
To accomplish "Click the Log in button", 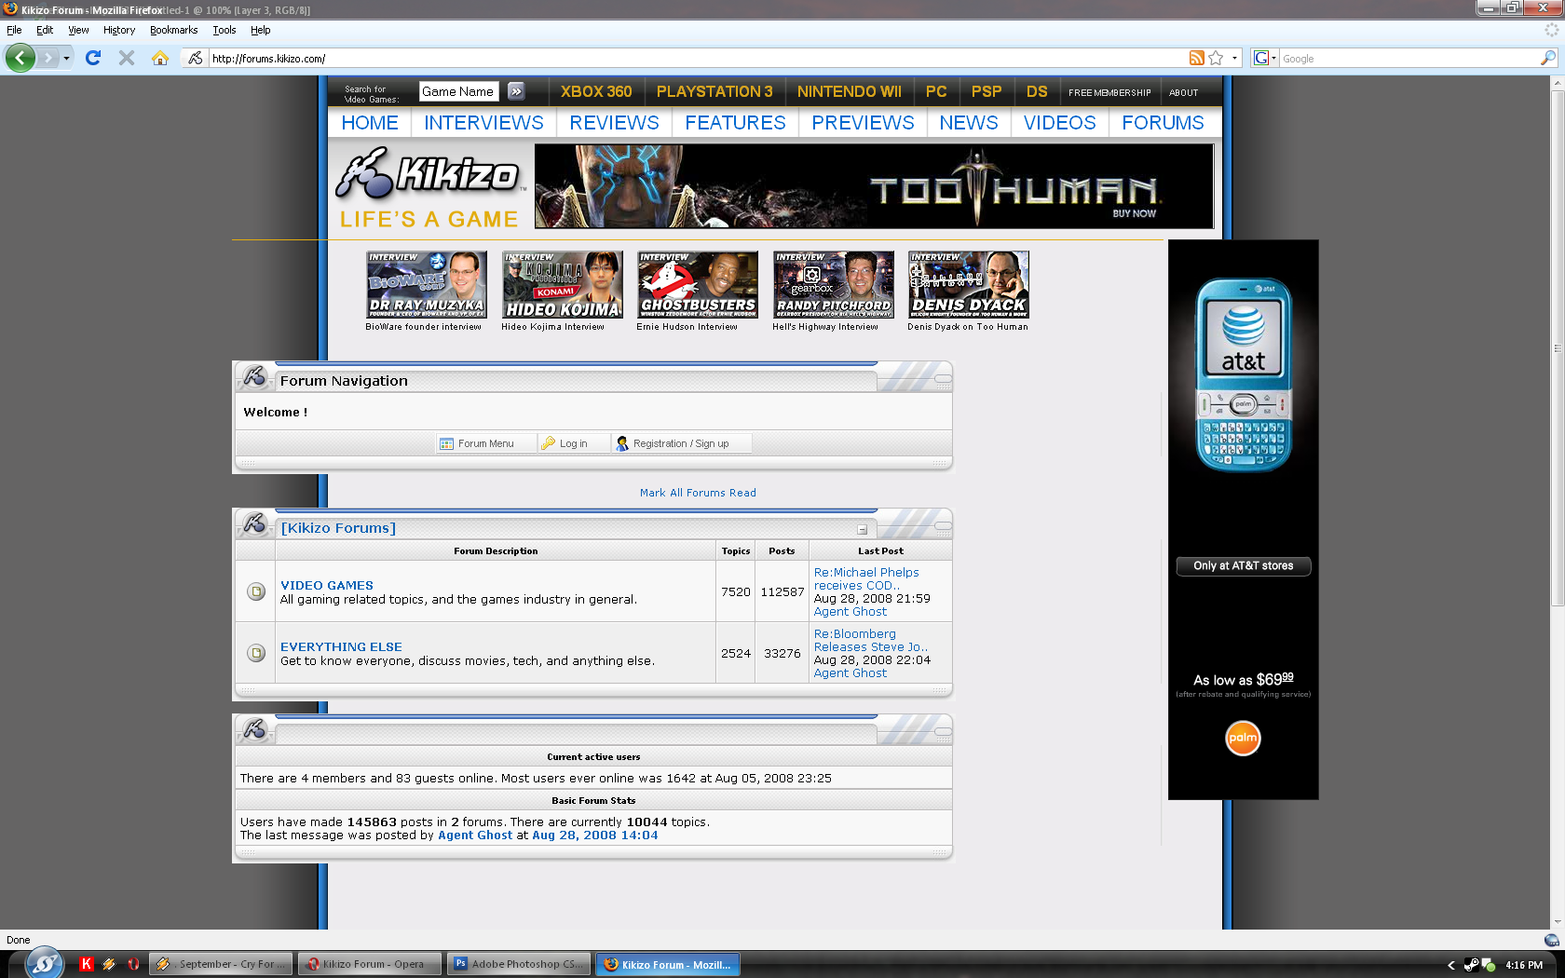I will point(574,443).
